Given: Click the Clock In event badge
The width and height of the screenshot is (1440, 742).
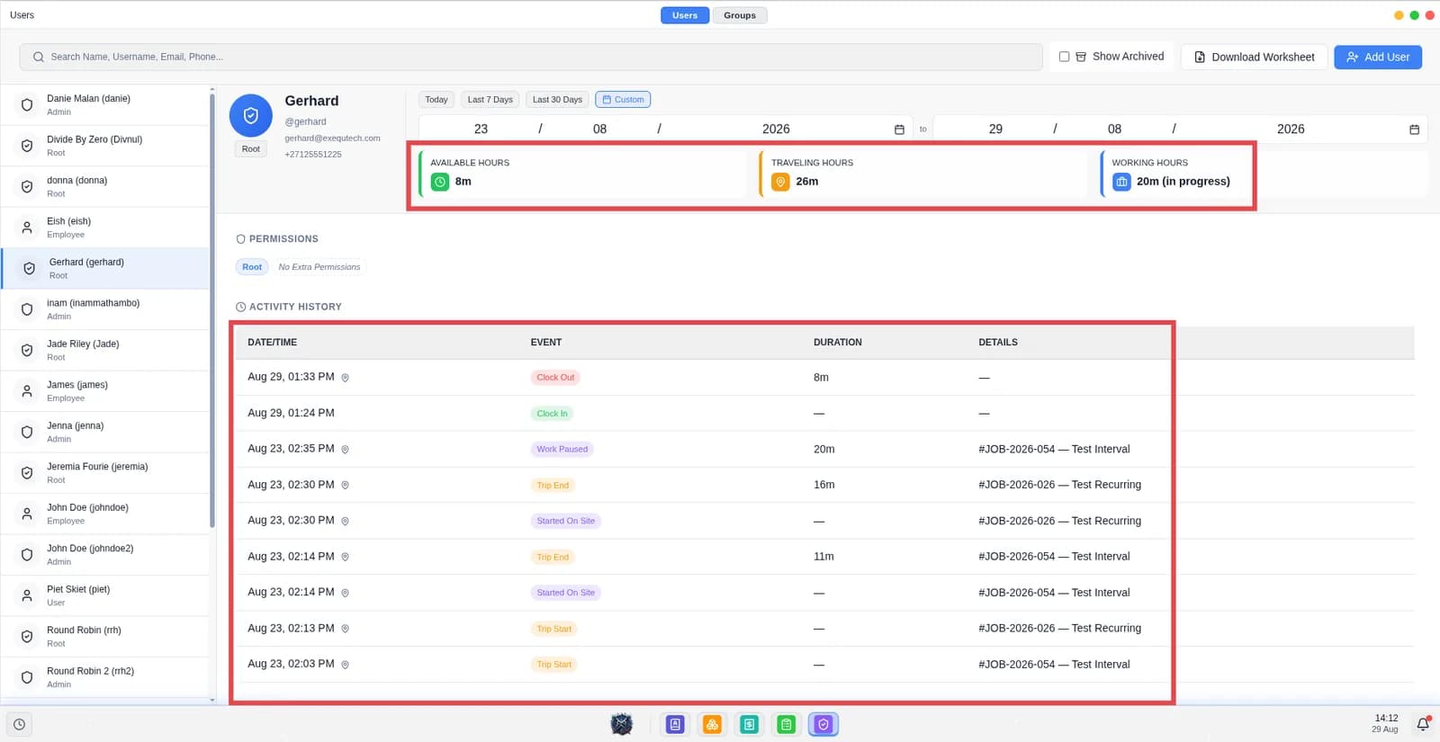Looking at the screenshot, I should point(552,414).
